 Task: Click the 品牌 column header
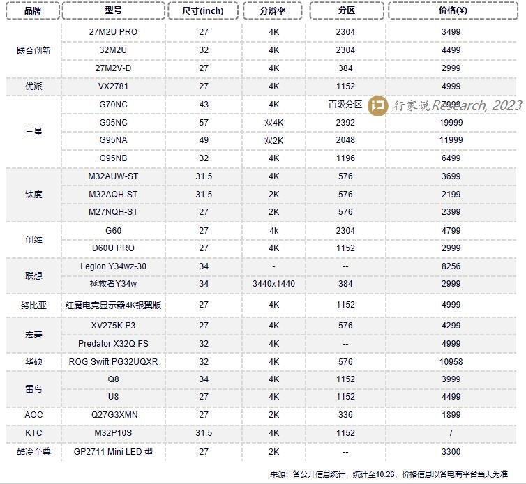(33, 10)
